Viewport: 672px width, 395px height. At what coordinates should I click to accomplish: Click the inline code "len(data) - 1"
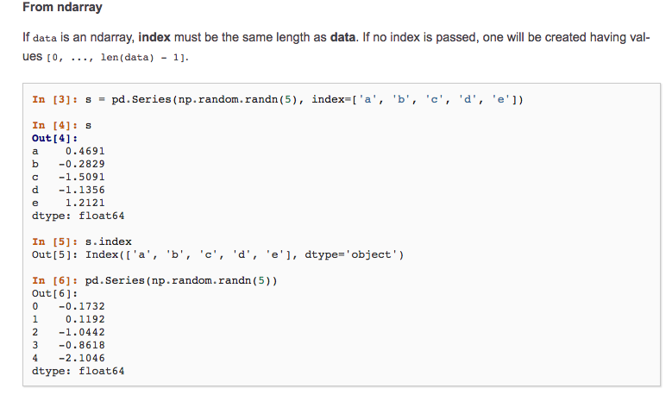click(141, 58)
